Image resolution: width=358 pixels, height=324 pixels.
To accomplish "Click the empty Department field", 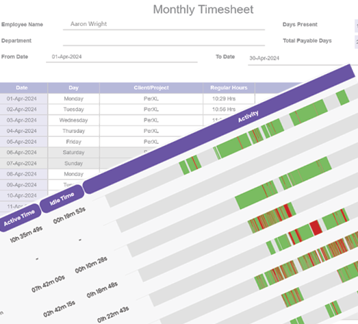I will (164, 40).
